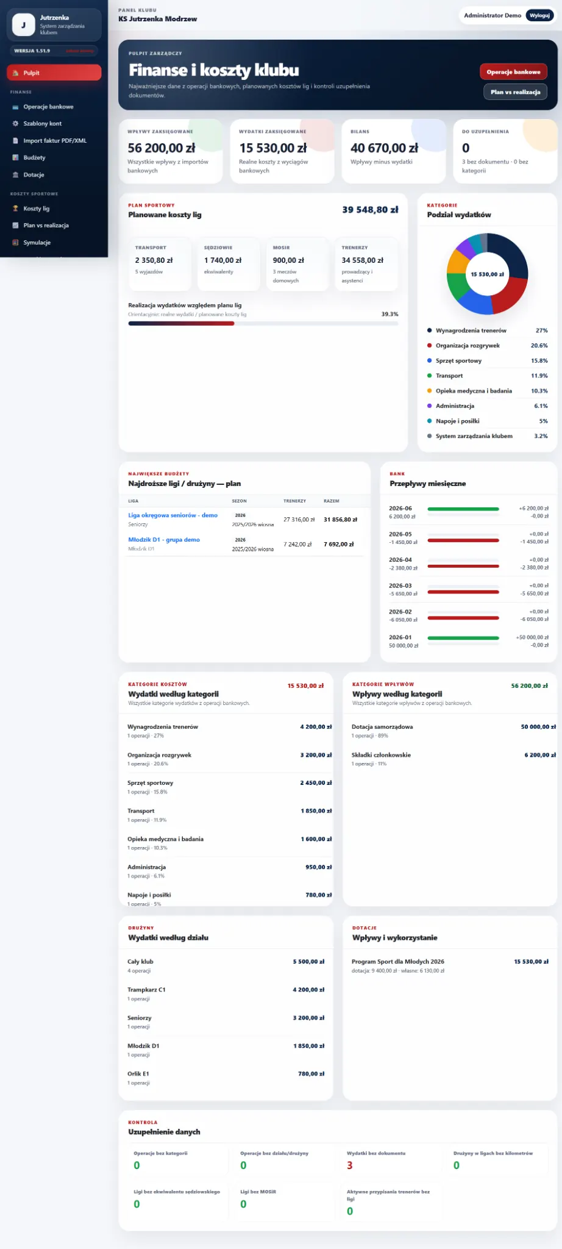Image resolution: width=562 pixels, height=1249 pixels.
Task: Open Liga okręgowa seniorów - demo link
Action: click(x=173, y=515)
